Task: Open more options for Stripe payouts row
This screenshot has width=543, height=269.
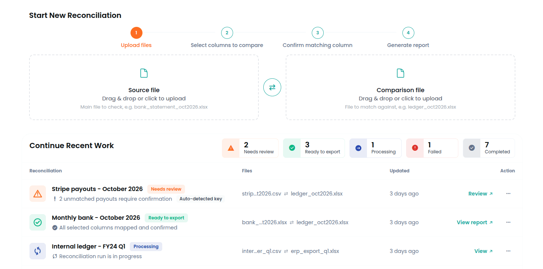Action: 508,194
